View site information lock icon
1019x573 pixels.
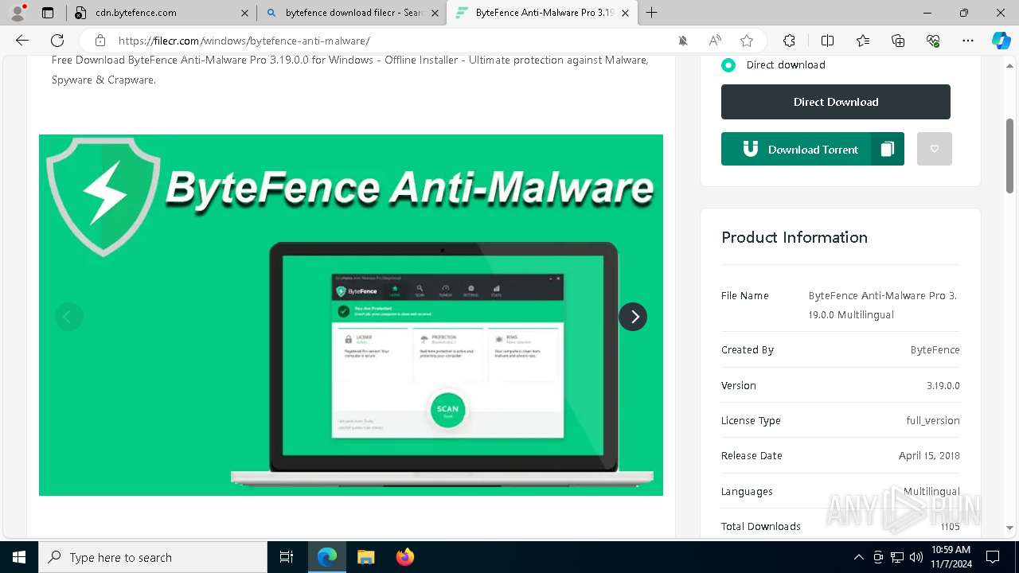click(x=100, y=41)
